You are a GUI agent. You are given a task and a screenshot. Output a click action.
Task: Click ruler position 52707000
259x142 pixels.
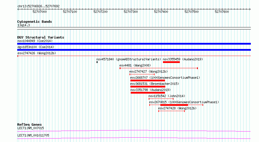[40, 12]
